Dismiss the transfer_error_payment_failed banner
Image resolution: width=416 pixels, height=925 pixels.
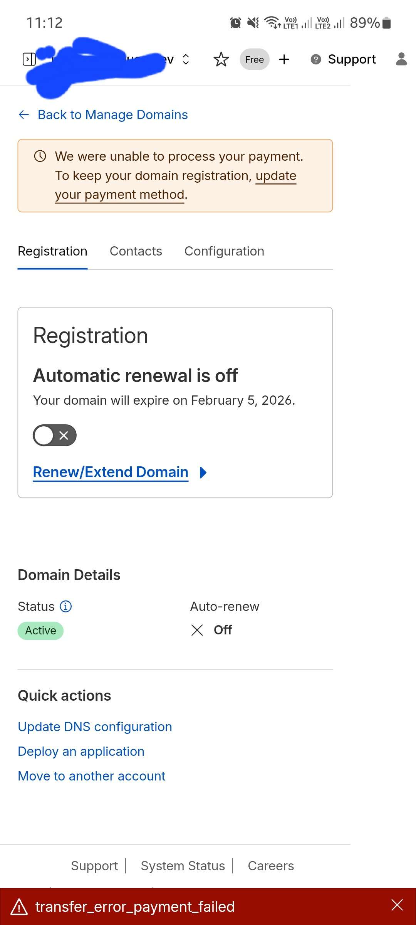[x=397, y=905]
